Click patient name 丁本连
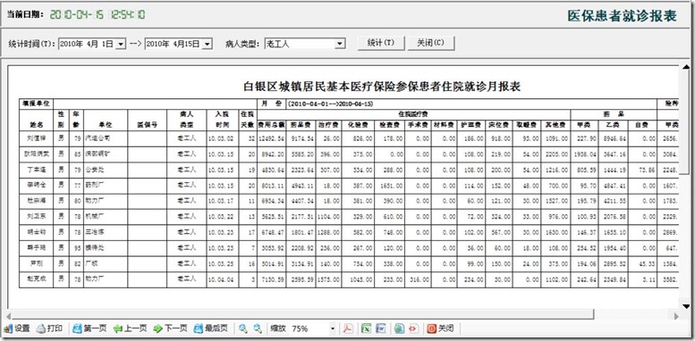 pos(36,170)
